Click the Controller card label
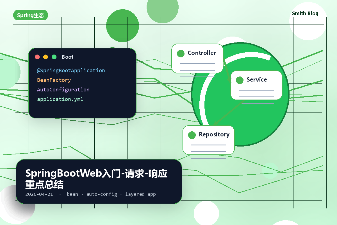 [202, 53]
